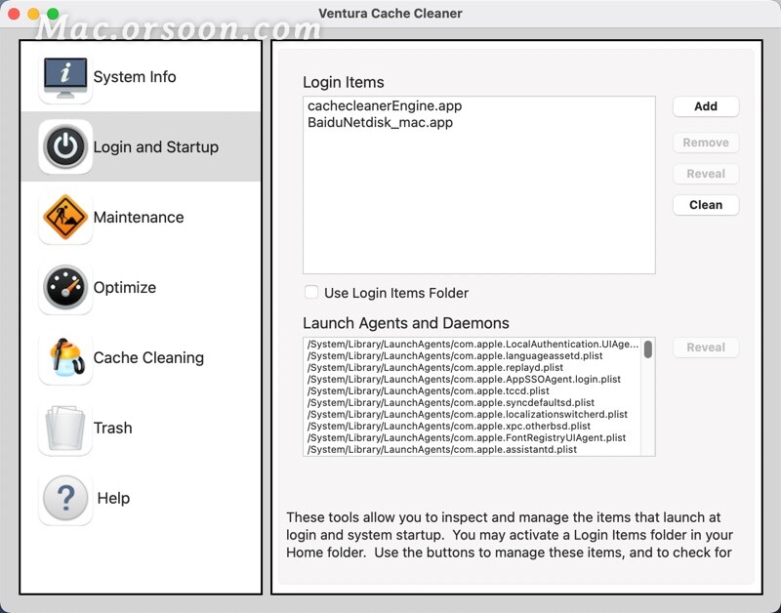Click the Add button for Login Items
Screen dimensions: 781x613
tap(706, 106)
